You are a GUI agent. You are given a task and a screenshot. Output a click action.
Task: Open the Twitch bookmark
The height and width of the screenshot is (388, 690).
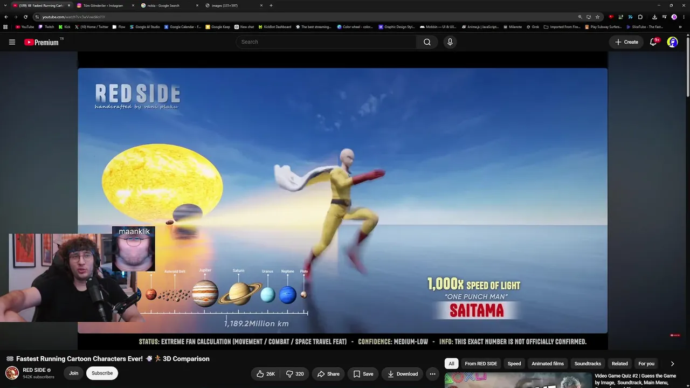(x=46, y=27)
